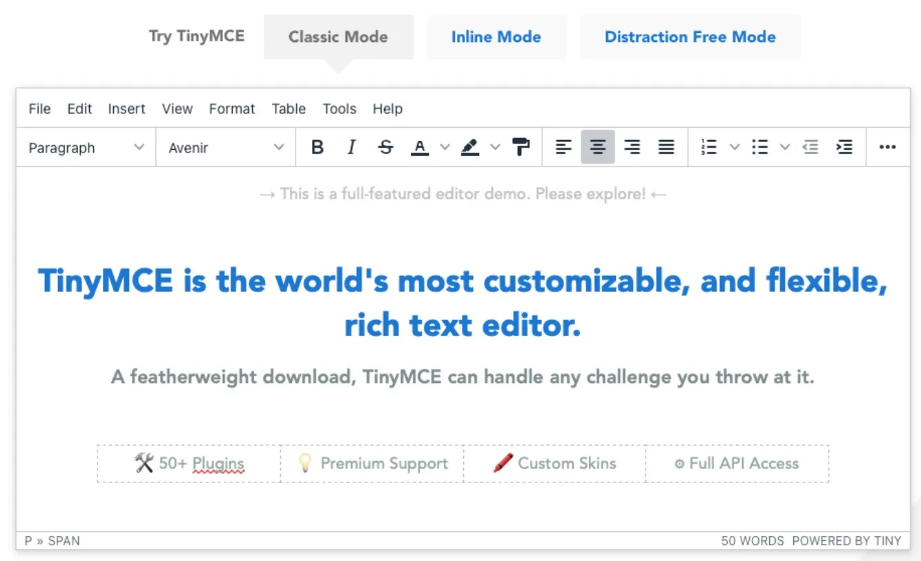
Task: Click the full-featured editor demo line
Action: click(463, 194)
